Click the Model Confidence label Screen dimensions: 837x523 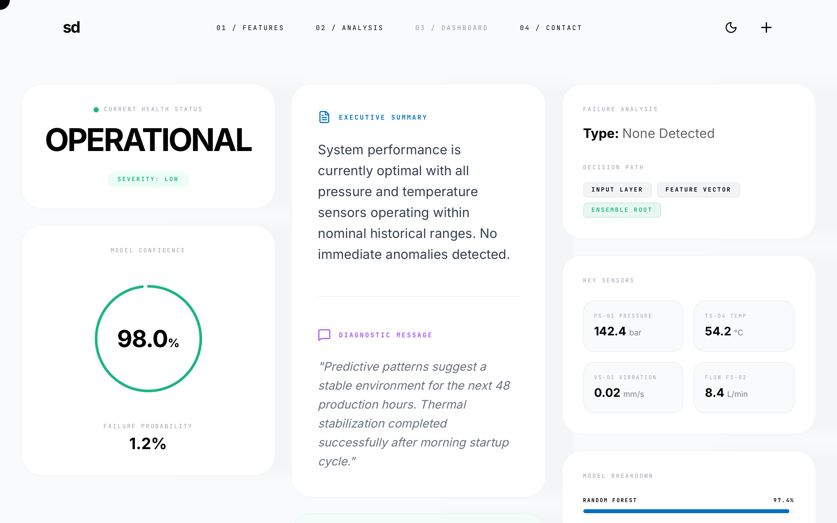point(148,250)
